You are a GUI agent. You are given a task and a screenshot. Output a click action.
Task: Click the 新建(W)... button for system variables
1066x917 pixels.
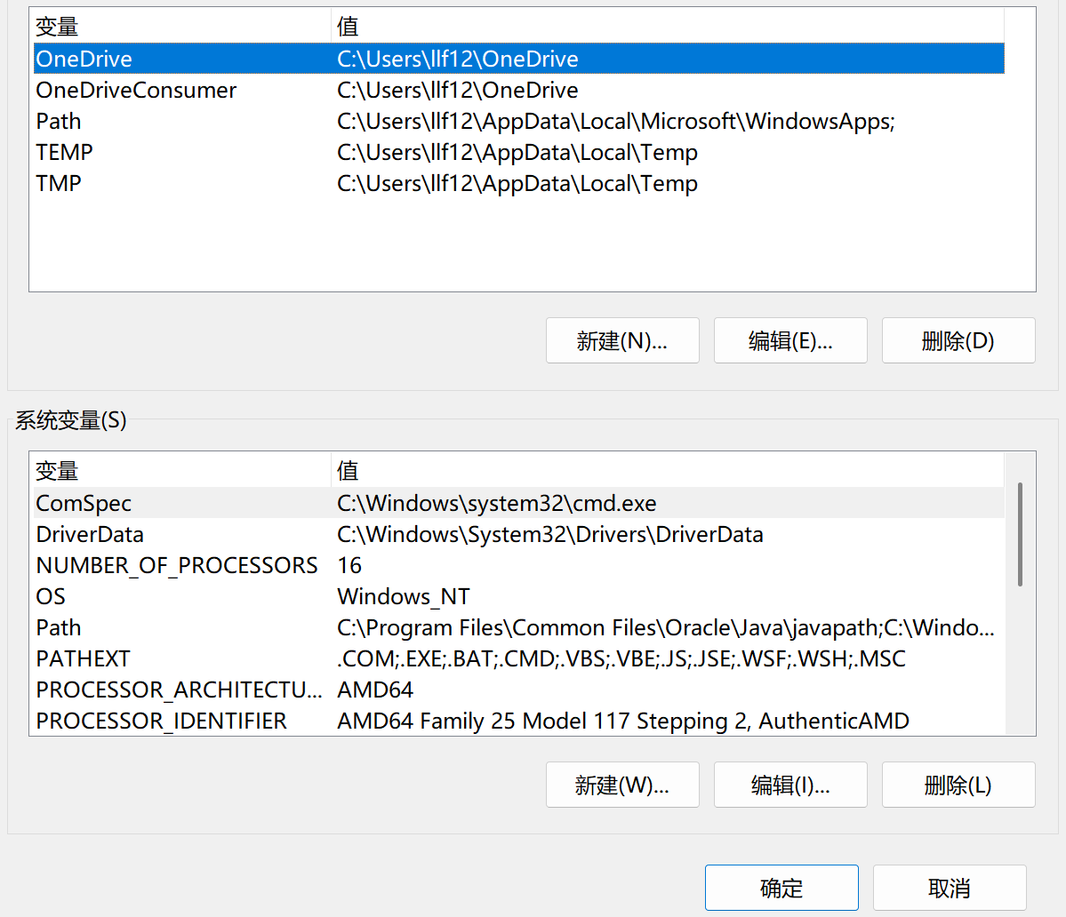621,785
